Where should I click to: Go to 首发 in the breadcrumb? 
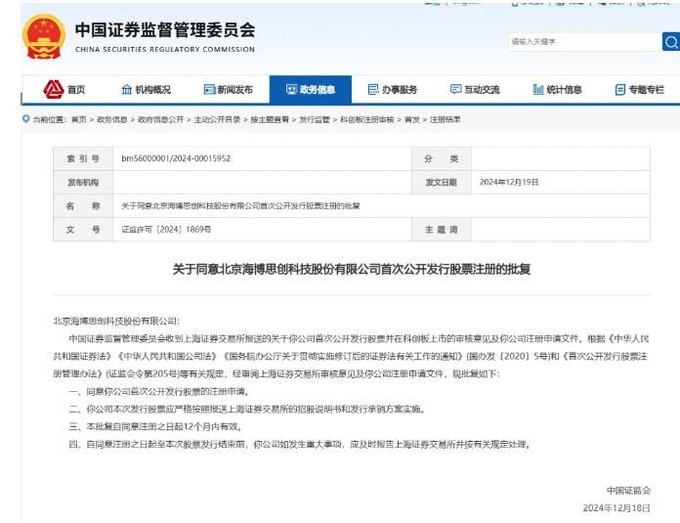[x=412, y=119]
